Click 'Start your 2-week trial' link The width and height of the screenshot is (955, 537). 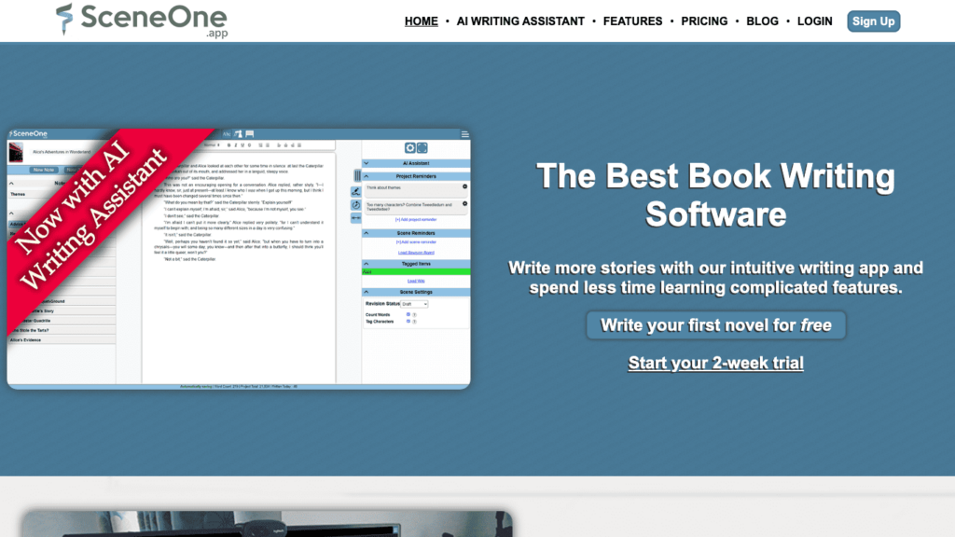[x=715, y=363]
